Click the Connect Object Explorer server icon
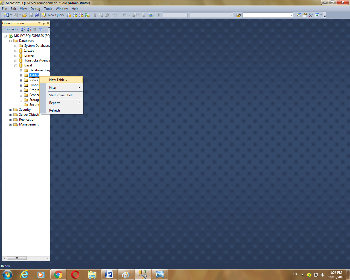 pos(23,29)
